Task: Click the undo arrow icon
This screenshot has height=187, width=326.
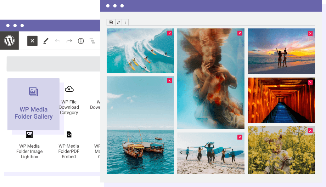Action: (58, 41)
